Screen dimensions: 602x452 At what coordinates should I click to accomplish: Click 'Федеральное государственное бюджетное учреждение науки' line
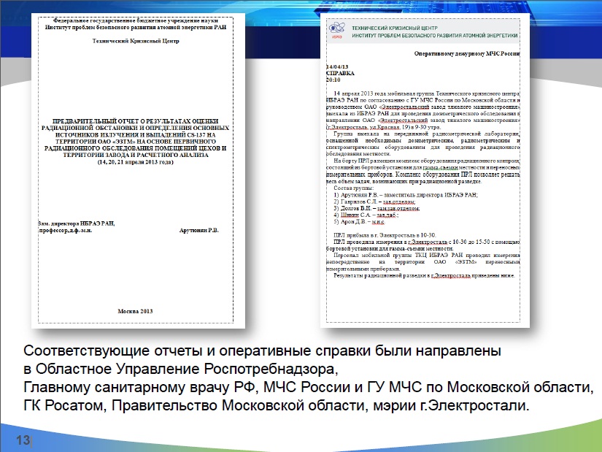(x=136, y=20)
